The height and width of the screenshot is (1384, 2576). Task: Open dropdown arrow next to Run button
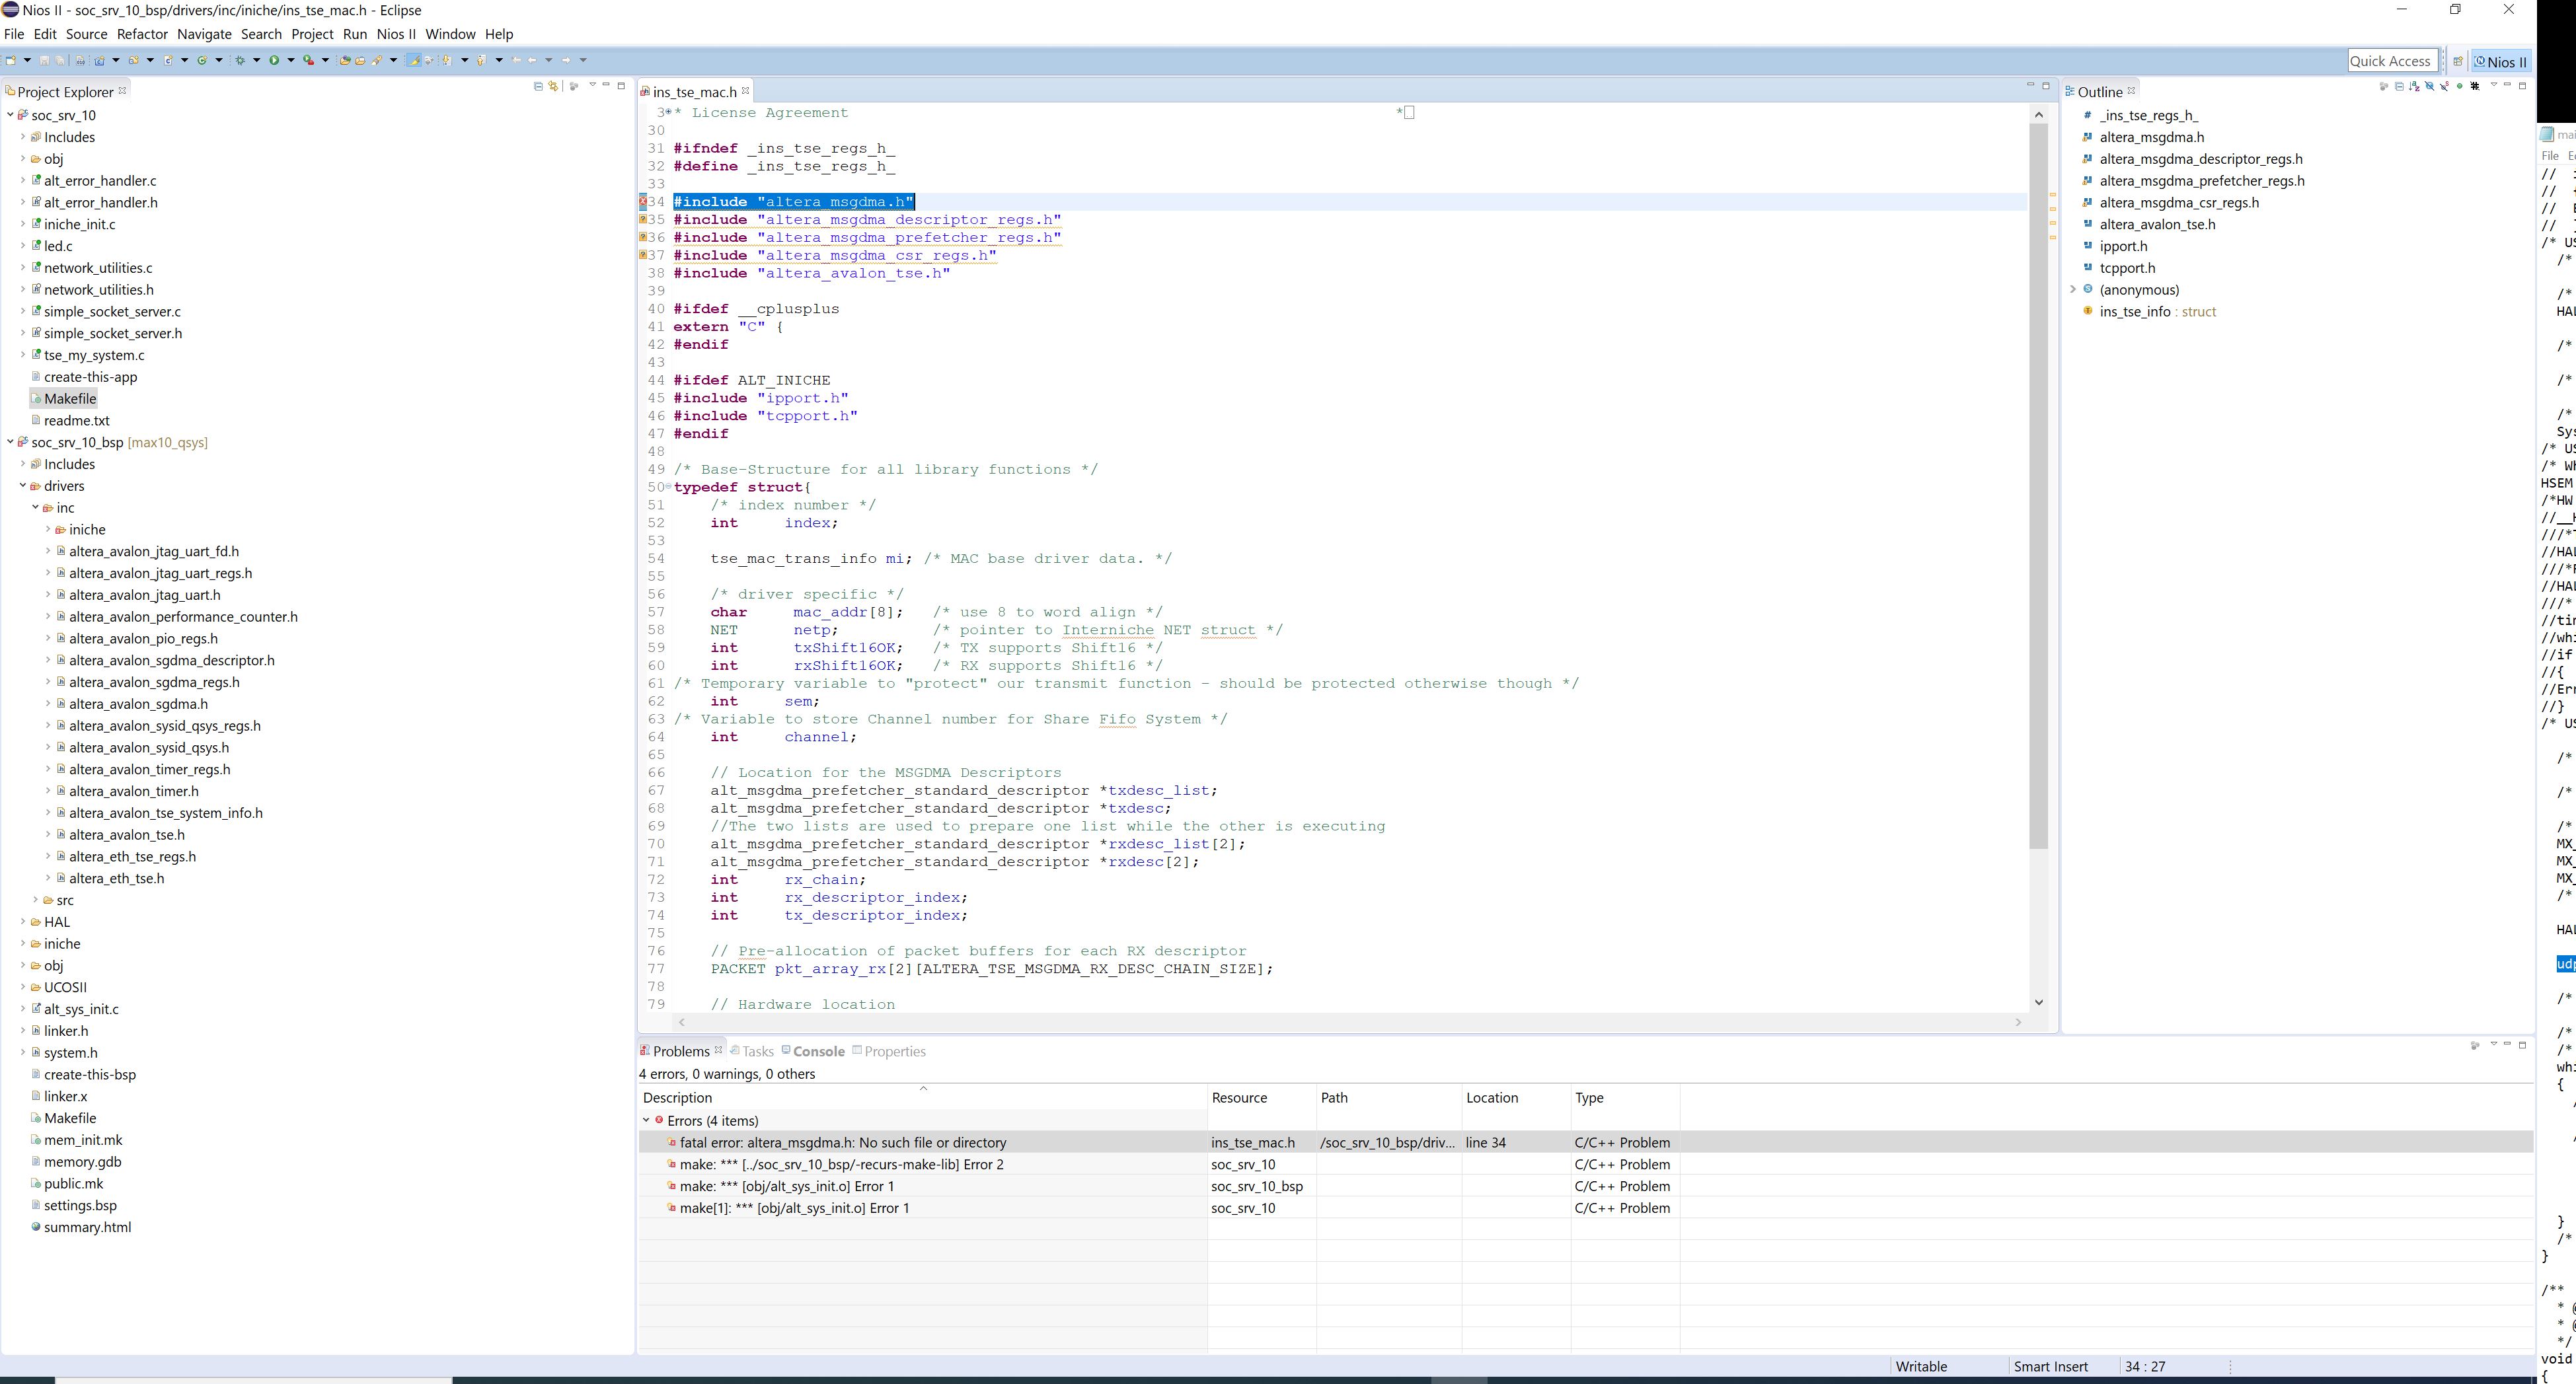coord(291,60)
